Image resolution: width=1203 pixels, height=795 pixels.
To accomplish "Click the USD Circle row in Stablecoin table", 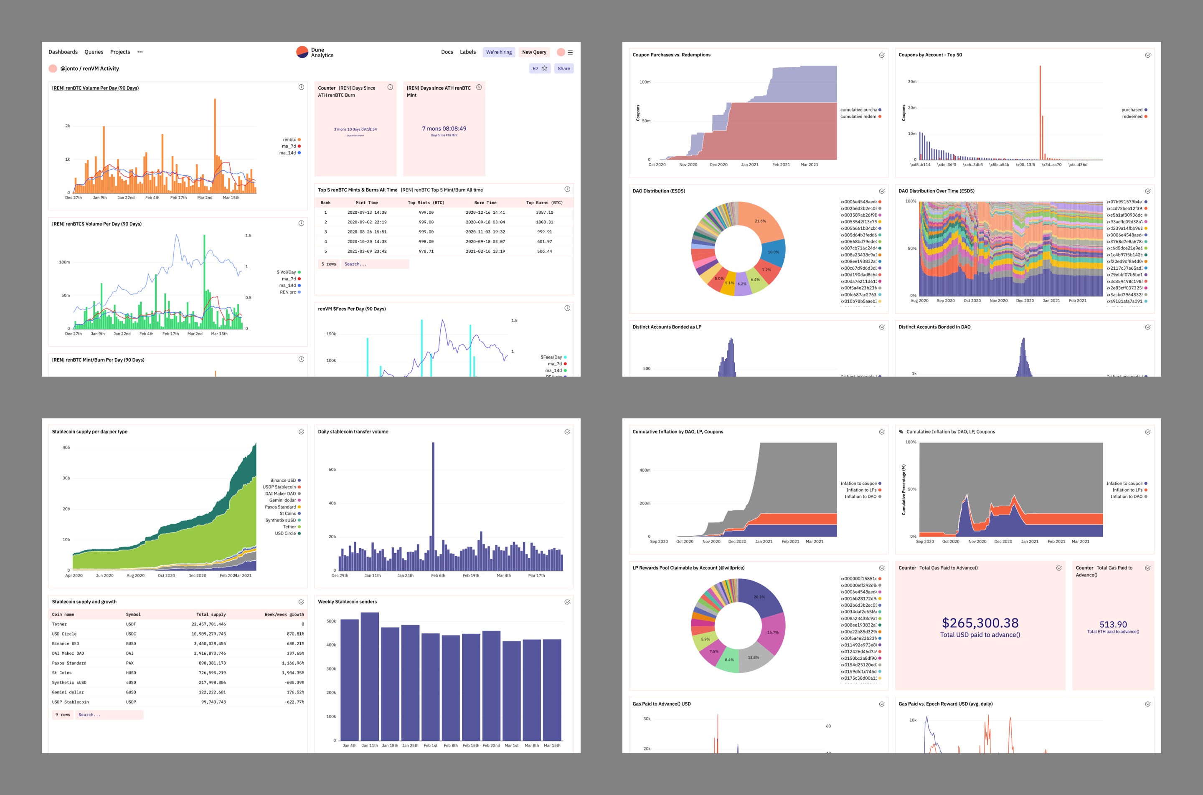I will coord(178,634).
